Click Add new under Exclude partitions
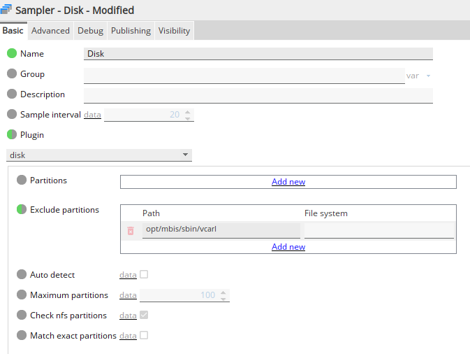The width and height of the screenshot is (470, 354). click(288, 247)
